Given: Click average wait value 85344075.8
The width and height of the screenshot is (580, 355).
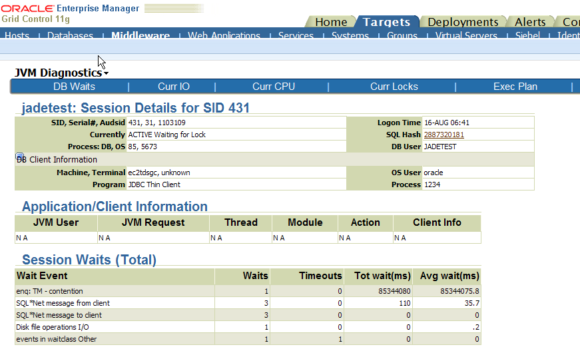Looking at the screenshot, I should (x=459, y=292).
